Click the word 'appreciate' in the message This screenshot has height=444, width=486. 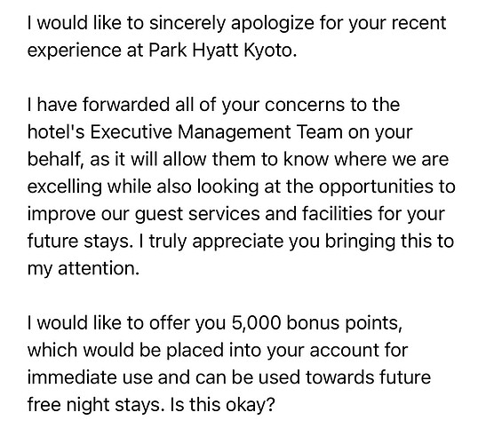coord(237,241)
